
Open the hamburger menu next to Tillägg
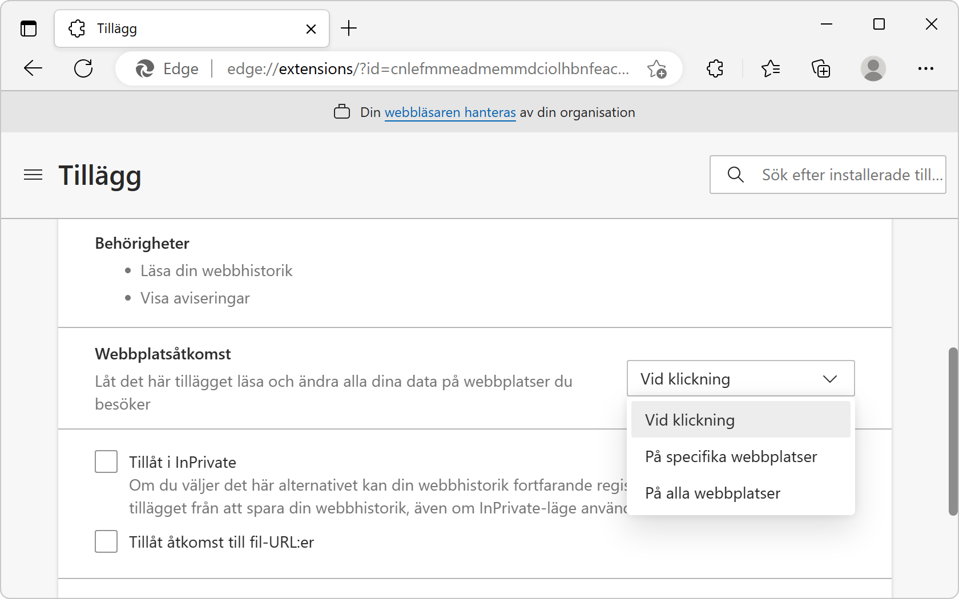tap(33, 175)
